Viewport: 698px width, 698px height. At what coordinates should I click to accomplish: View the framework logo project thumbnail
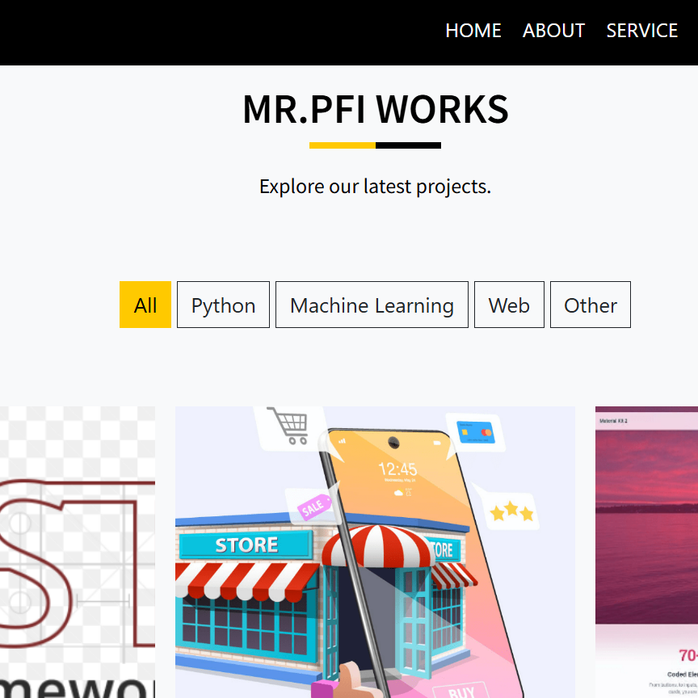[x=78, y=552]
